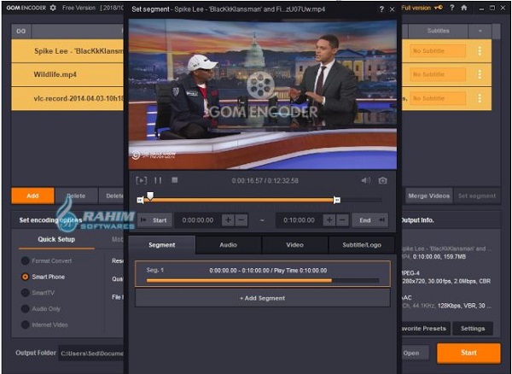Click the orange Add button

coord(32,196)
